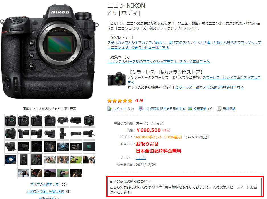Open the レビュー link
This screenshot has height=199, width=267.
119,109
